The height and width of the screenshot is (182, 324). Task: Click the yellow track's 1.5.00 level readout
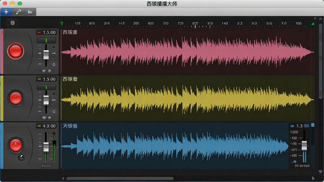46,79
